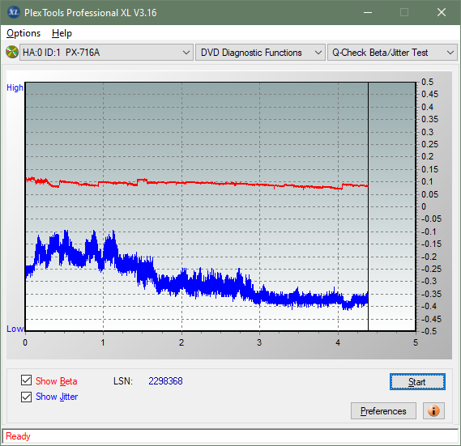Expand the Q-Check Beta/Jitter Test dropdown
The height and width of the screenshot is (446, 461).
392,53
